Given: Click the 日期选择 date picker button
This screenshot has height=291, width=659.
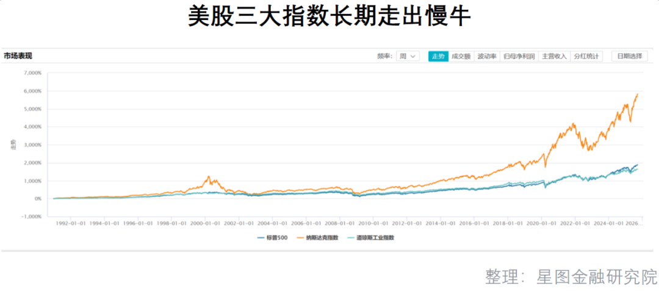Looking at the screenshot, I should tap(629, 56).
